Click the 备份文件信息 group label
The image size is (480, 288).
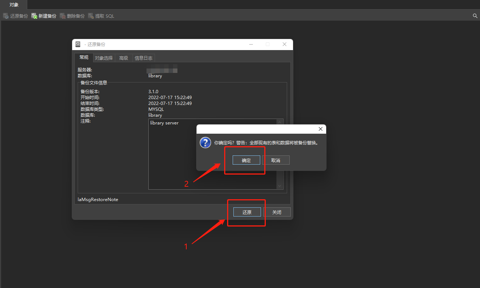[94, 83]
